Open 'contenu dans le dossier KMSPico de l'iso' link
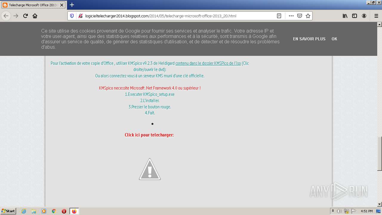 pyautogui.click(x=208, y=63)
